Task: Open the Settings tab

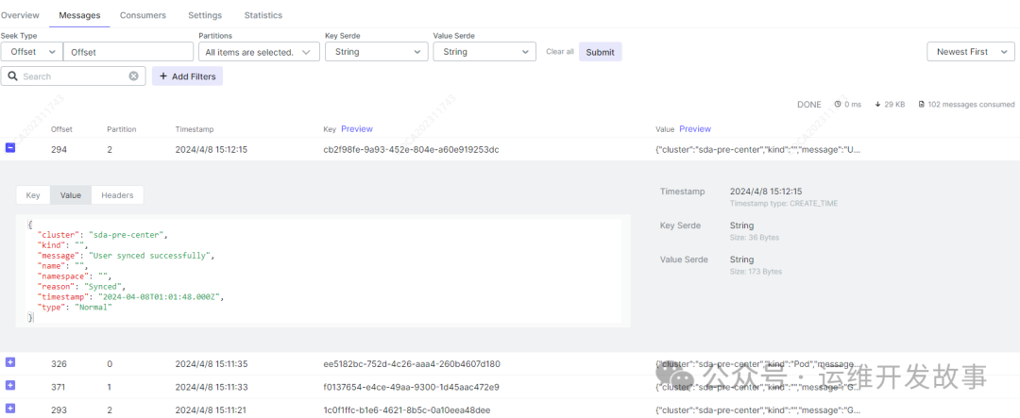Action: coord(205,15)
